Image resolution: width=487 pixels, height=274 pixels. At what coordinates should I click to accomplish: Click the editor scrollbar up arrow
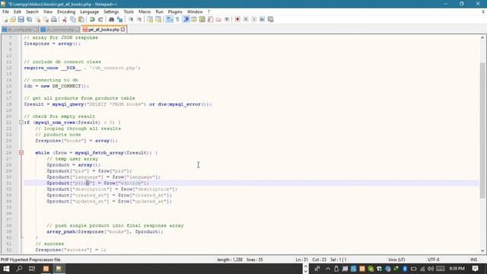coord(482,37)
